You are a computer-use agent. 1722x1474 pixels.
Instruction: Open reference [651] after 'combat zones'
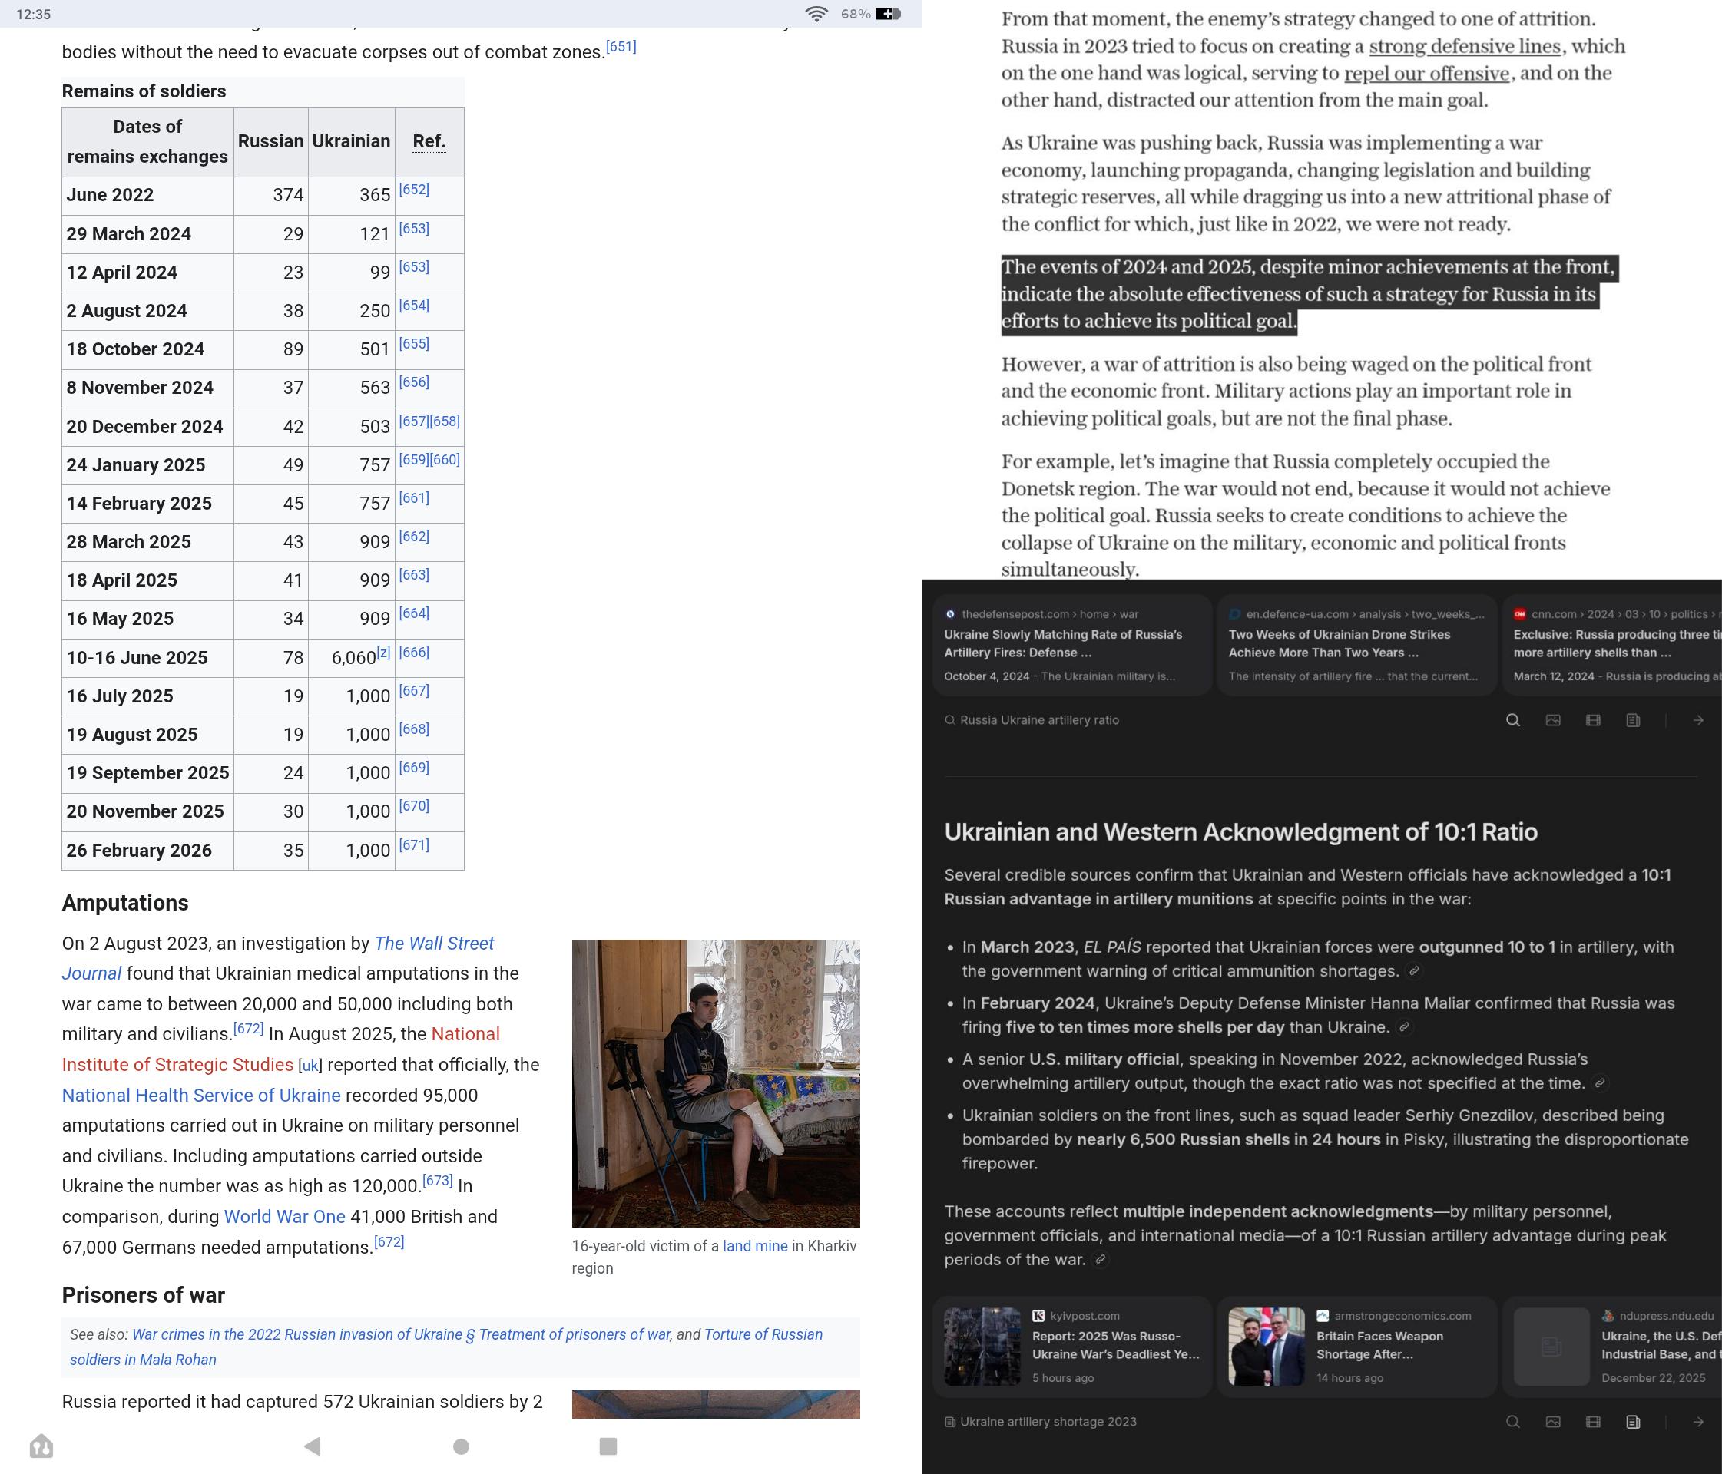pyautogui.click(x=621, y=47)
